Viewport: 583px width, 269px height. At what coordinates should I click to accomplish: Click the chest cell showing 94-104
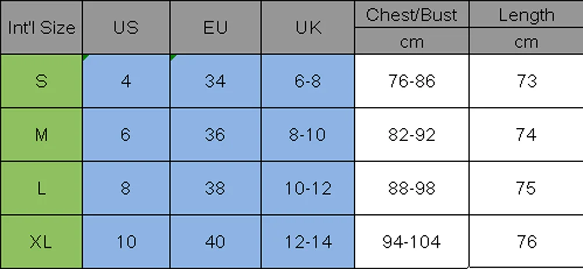[411, 241]
